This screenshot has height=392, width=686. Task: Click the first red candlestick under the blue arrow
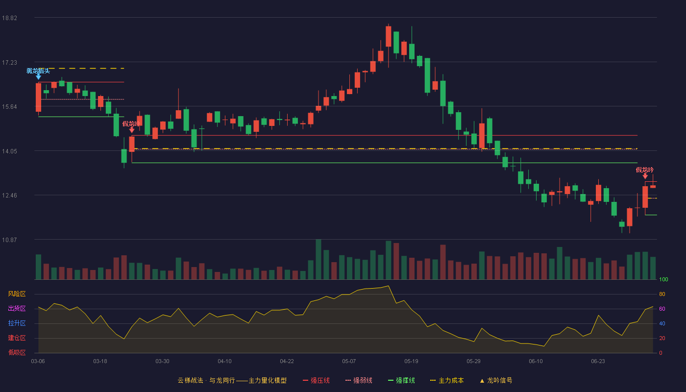(x=38, y=98)
